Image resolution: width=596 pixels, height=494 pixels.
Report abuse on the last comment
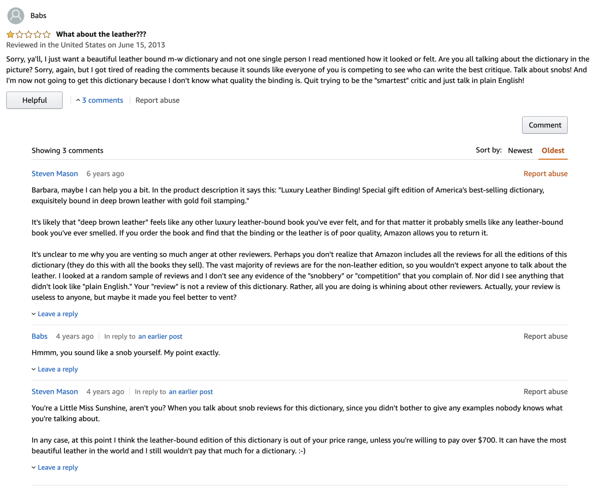[x=546, y=392]
